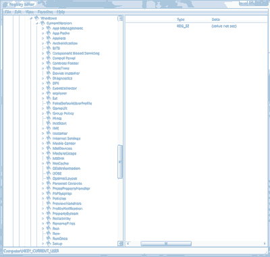Click the Type column header
The height and width of the screenshot is (257, 270).
[x=181, y=20]
